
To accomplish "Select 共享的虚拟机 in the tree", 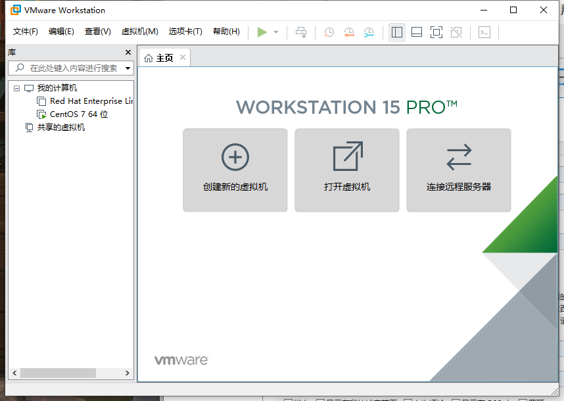I will pyautogui.click(x=60, y=128).
